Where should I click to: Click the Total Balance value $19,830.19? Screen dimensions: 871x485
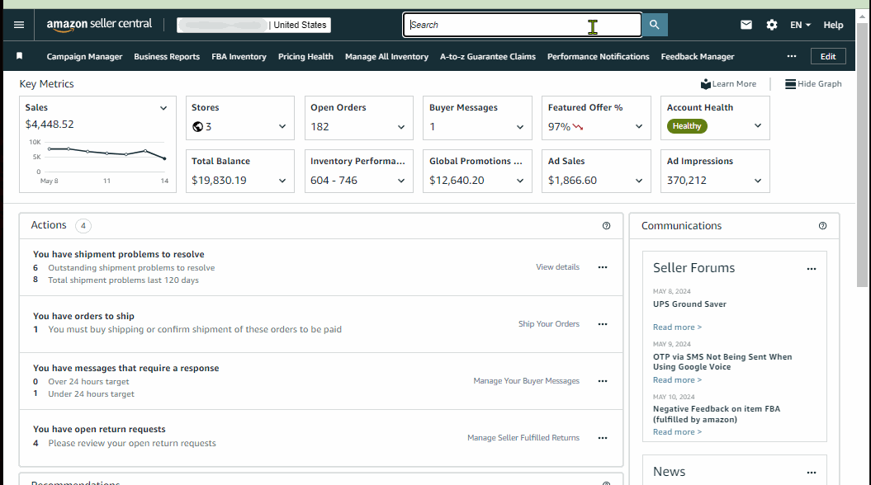[x=219, y=181]
